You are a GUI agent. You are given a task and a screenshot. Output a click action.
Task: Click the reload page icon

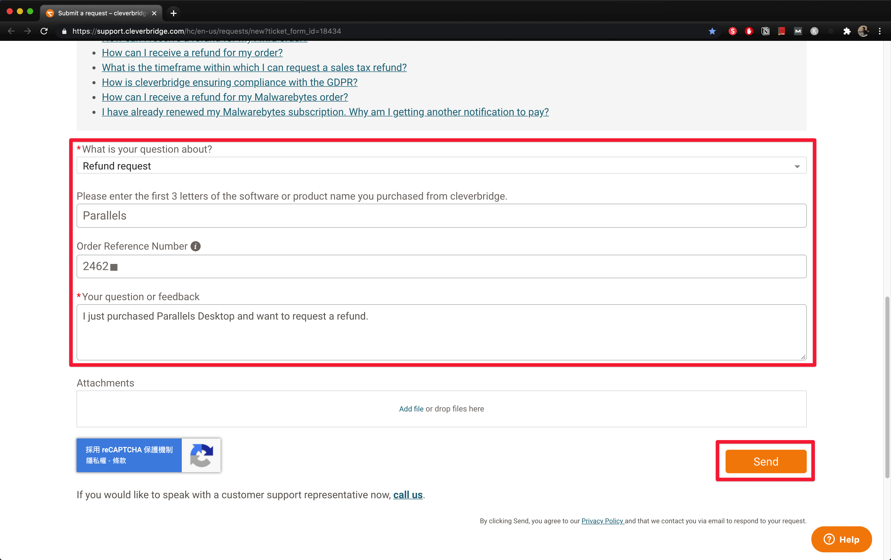point(44,31)
